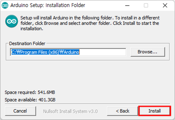This screenshot has height=120, width=175.
Task: Click the horizontal separator line above the buttons
Action: point(88,104)
